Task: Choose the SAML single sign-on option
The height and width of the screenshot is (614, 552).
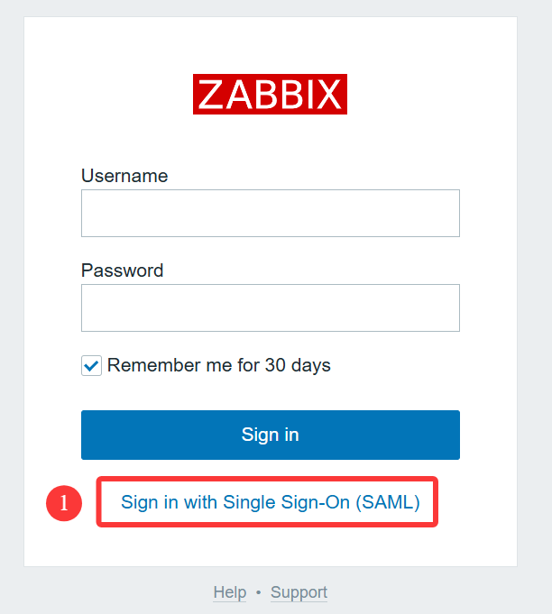Action: tap(270, 503)
